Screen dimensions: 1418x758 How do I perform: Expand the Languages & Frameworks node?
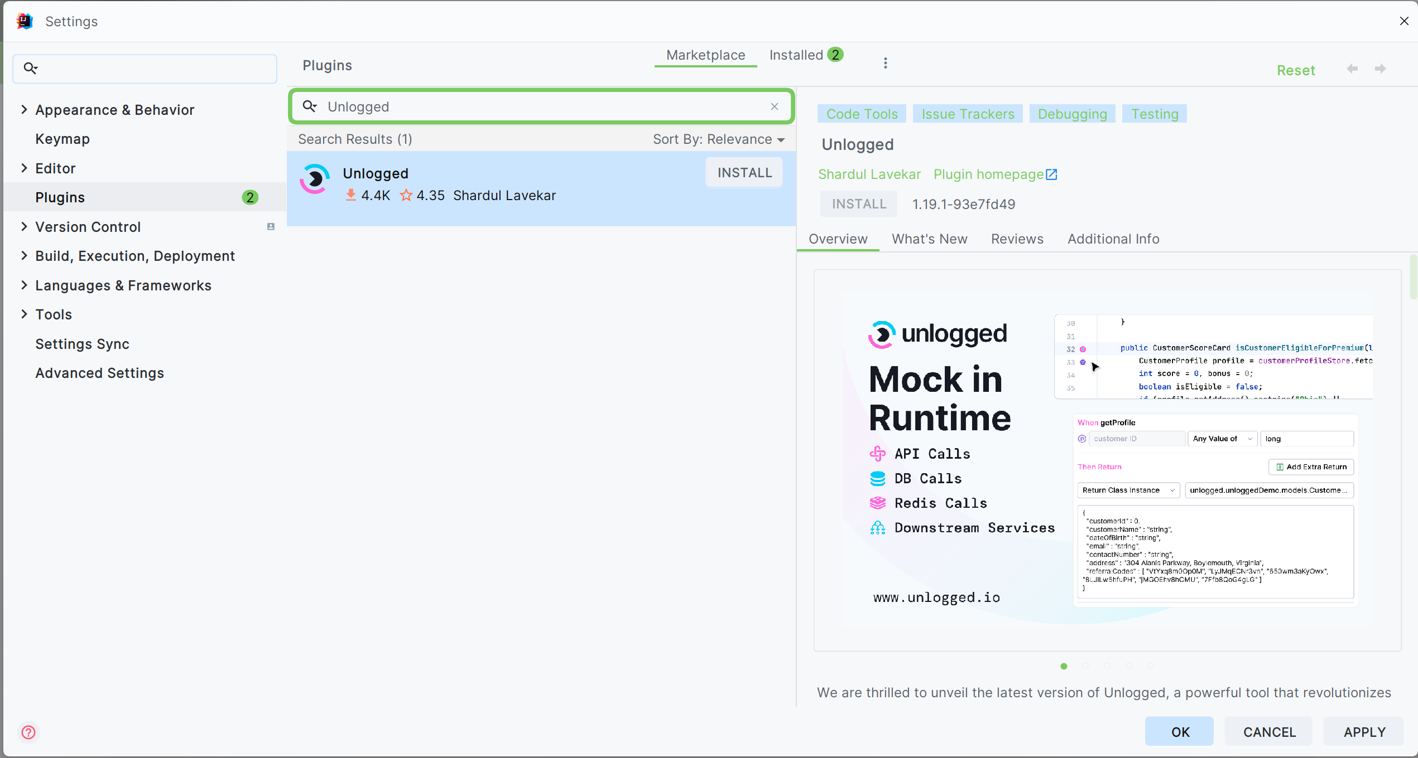(24, 285)
